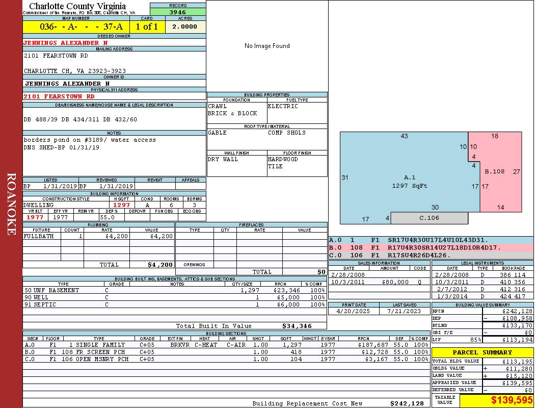Select the 50 UNF BASEMENT row
This screenshot has width=535, height=408.
click(175, 290)
